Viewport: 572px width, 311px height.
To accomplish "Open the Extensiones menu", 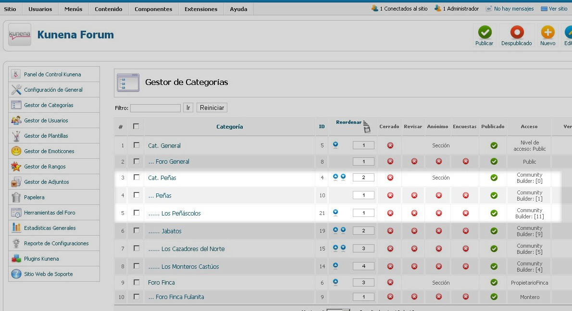I will (201, 9).
